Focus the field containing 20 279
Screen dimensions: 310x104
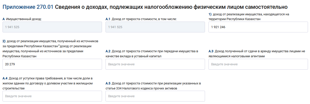(52, 64)
